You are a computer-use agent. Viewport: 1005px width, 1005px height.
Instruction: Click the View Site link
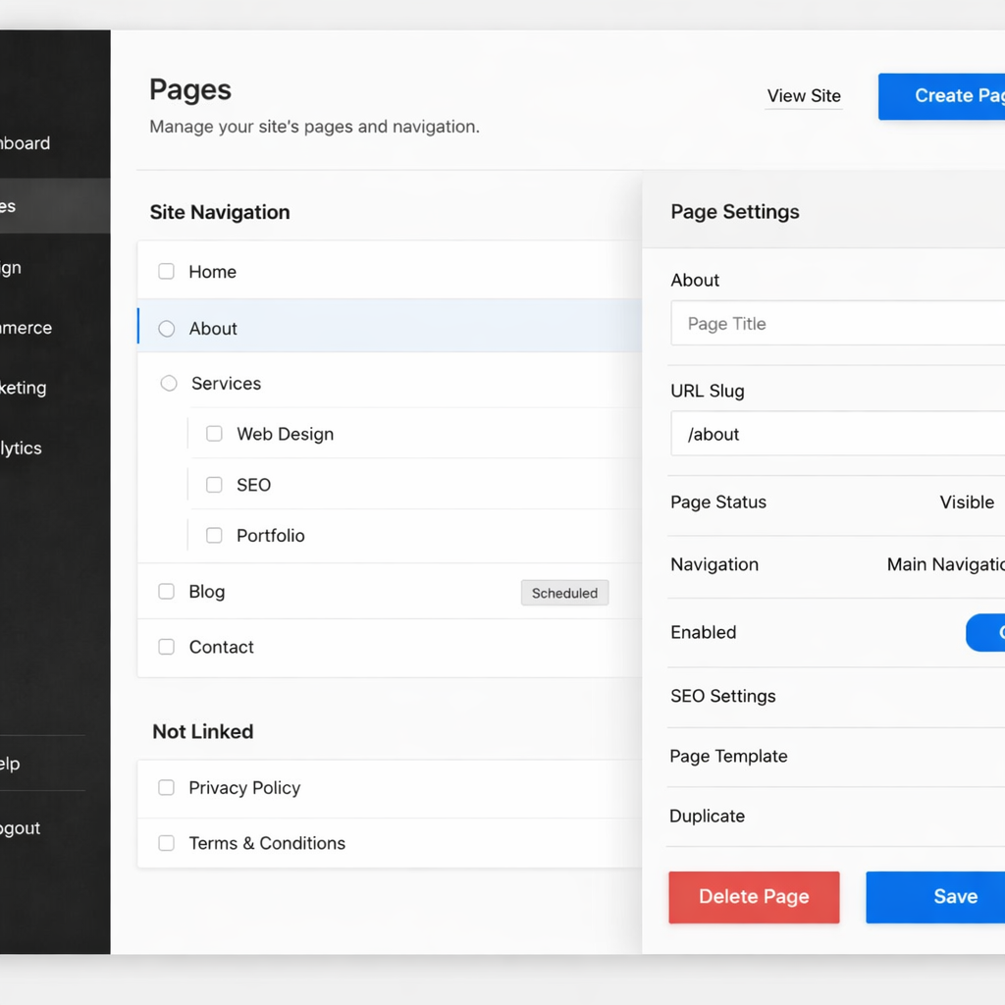pyautogui.click(x=804, y=96)
